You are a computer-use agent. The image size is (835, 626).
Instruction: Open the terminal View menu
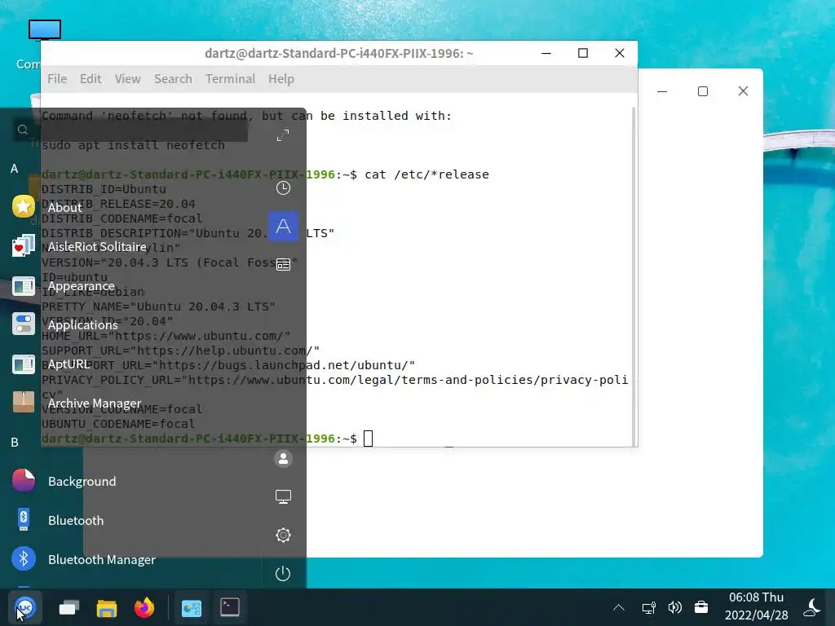click(x=128, y=79)
